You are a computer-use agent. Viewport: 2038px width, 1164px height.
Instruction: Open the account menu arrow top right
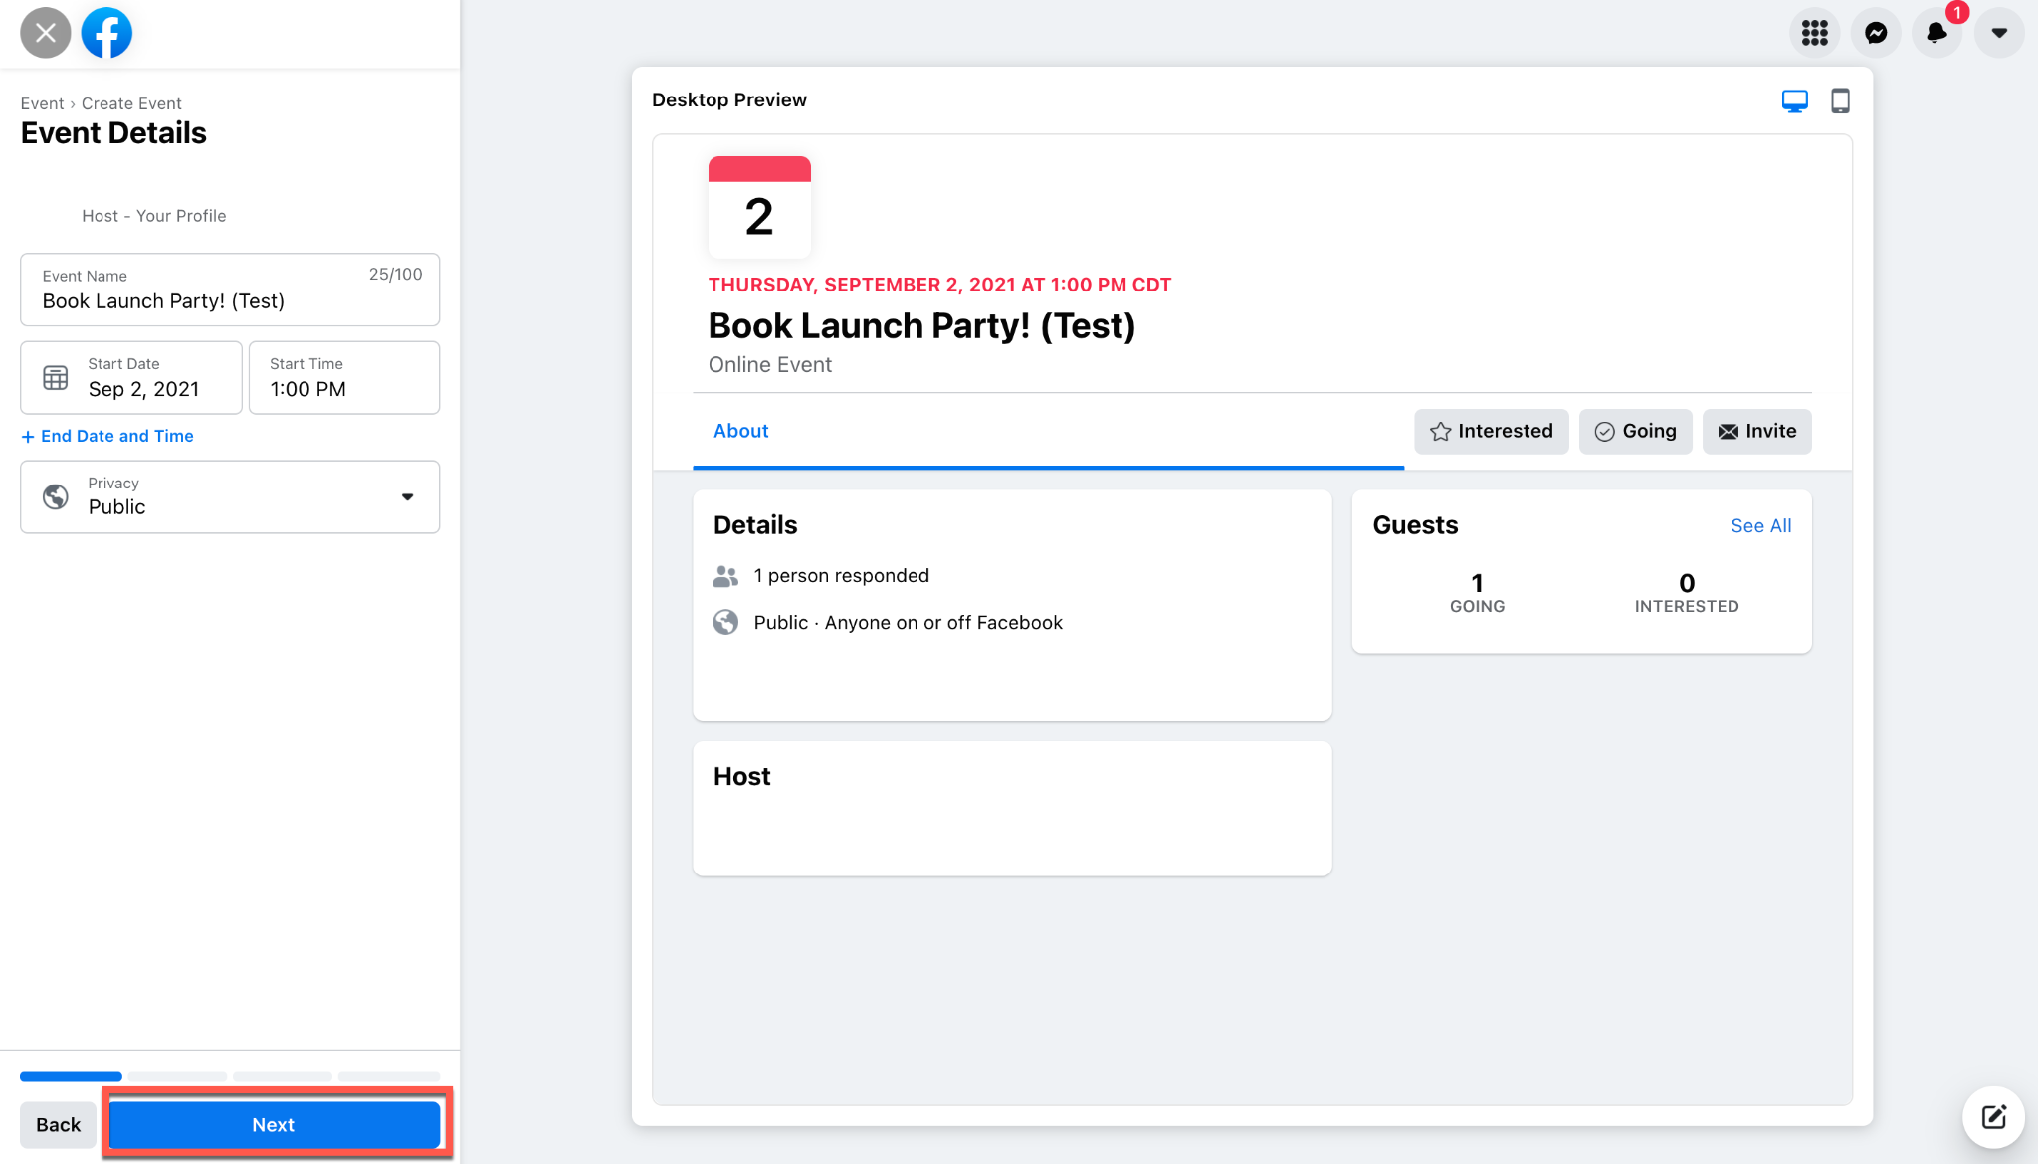[1999, 33]
